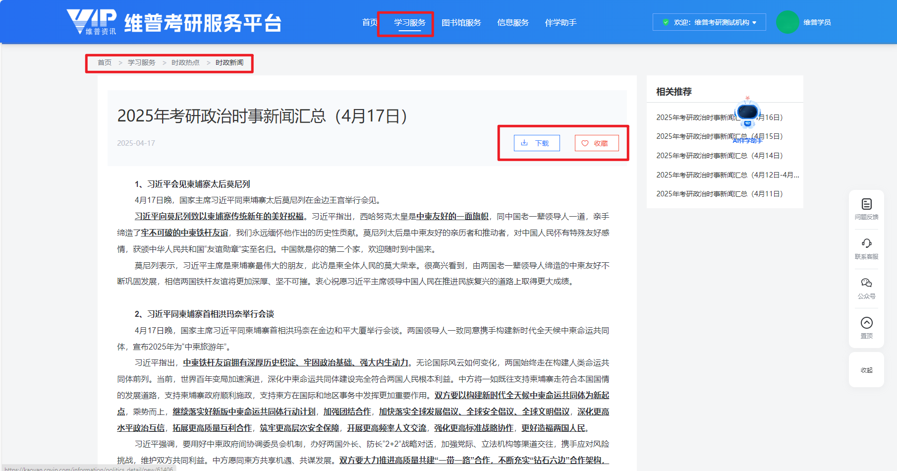Navigate to 学习服务 via breadcrumb
This screenshot has width=897, height=471.
click(x=141, y=63)
